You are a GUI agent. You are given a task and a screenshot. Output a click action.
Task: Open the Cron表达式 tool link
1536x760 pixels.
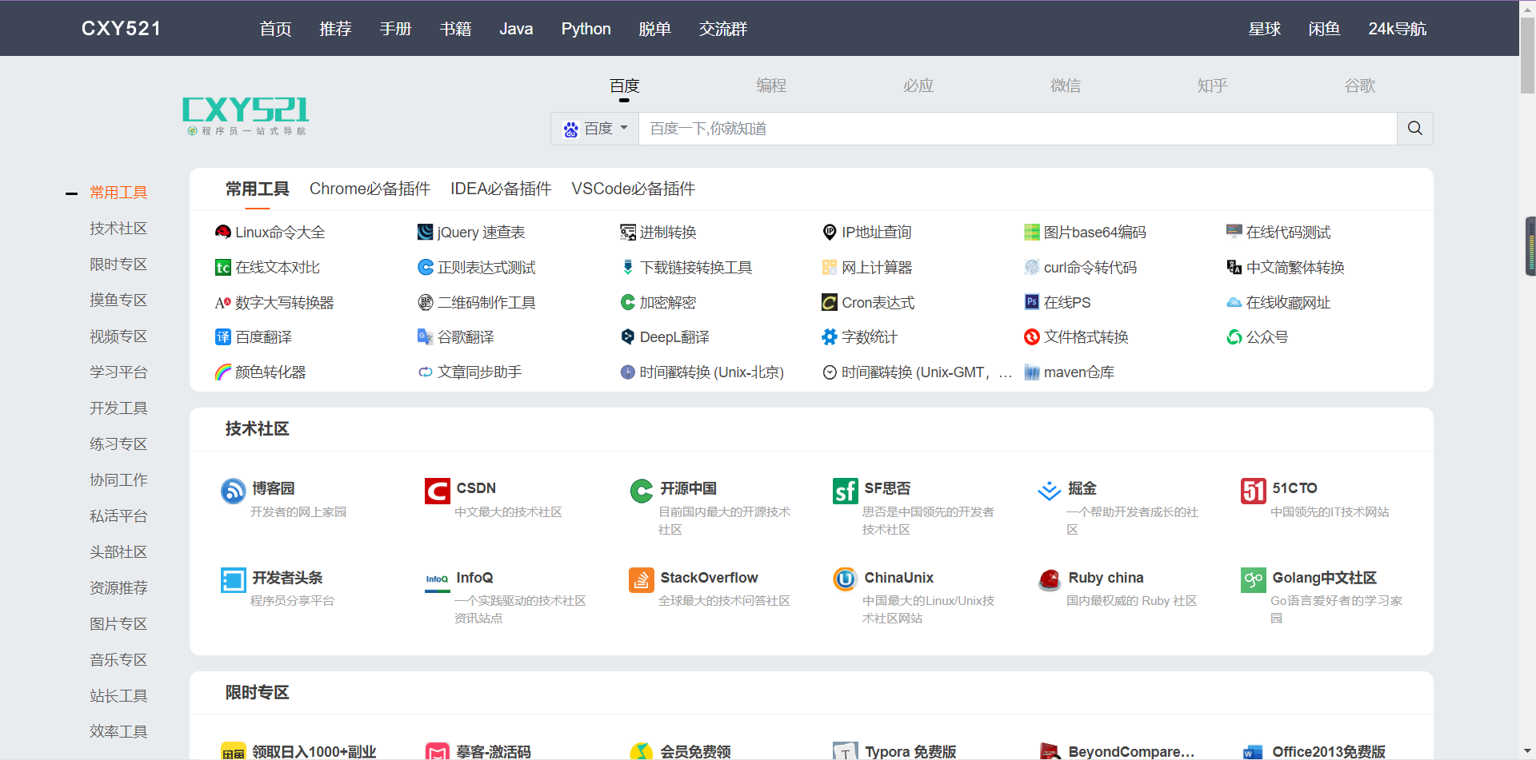click(x=878, y=303)
